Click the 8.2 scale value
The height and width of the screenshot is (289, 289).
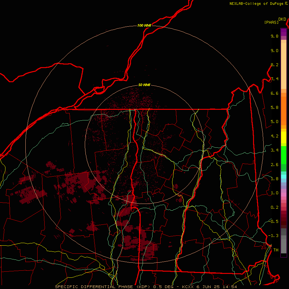(x=275, y=65)
